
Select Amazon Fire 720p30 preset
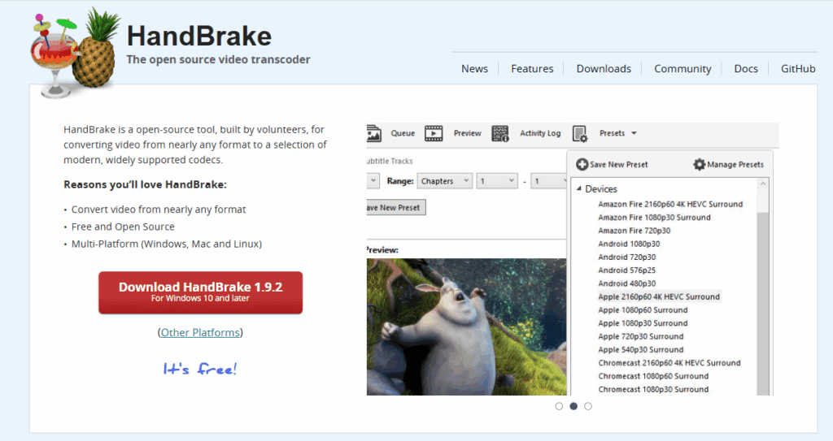pos(635,231)
